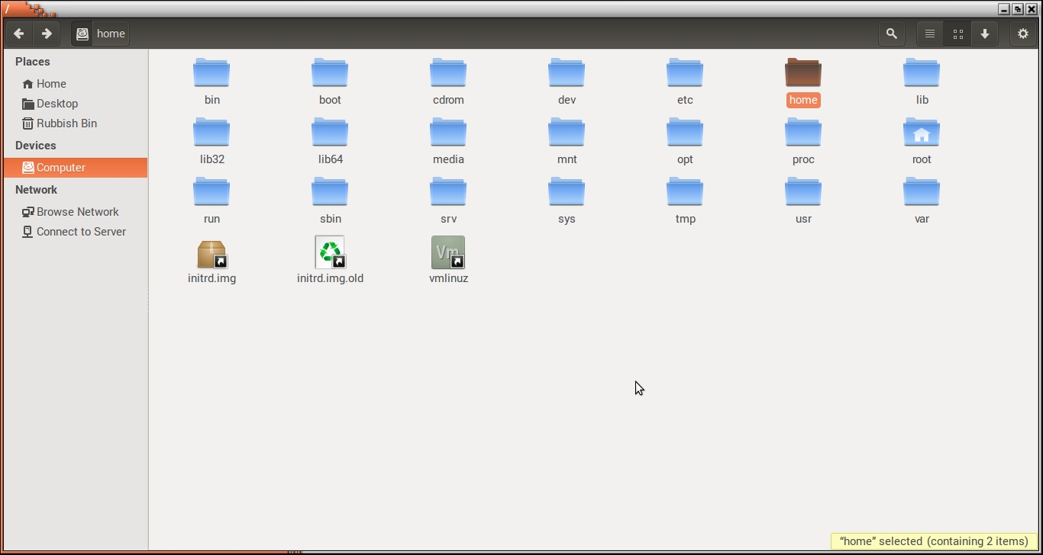Viewport: 1043px width, 555px height.
Task: Click Browse Network in the sidebar
Action: point(77,212)
